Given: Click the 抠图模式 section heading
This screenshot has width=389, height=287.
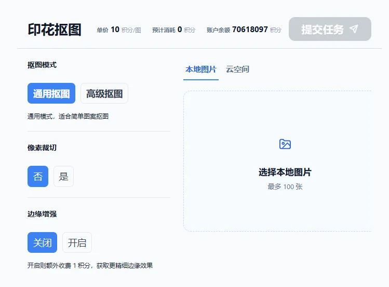Looking at the screenshot, I should (42, 65).
